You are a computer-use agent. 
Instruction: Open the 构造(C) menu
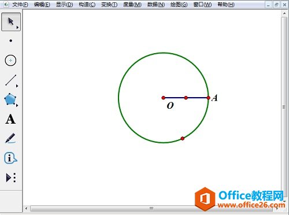(87, 5)
